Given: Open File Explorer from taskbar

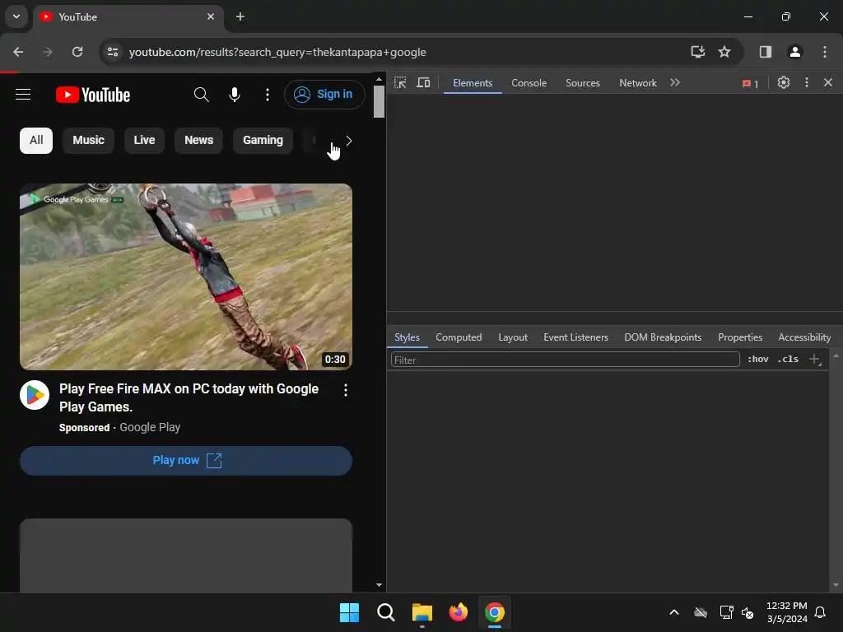Looking at the screenshot, I should pos(422,612).
